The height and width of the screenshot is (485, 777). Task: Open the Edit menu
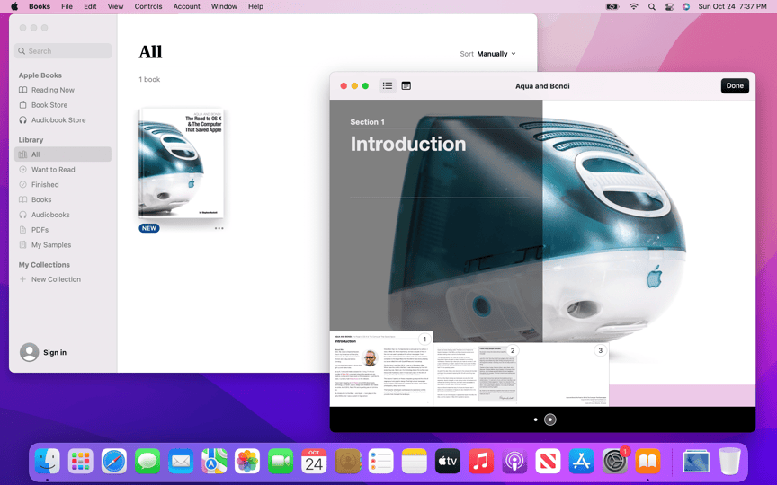(90, 6)
